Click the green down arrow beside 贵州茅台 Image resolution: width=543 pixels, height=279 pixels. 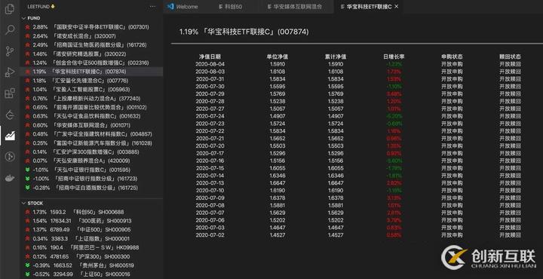27,265
